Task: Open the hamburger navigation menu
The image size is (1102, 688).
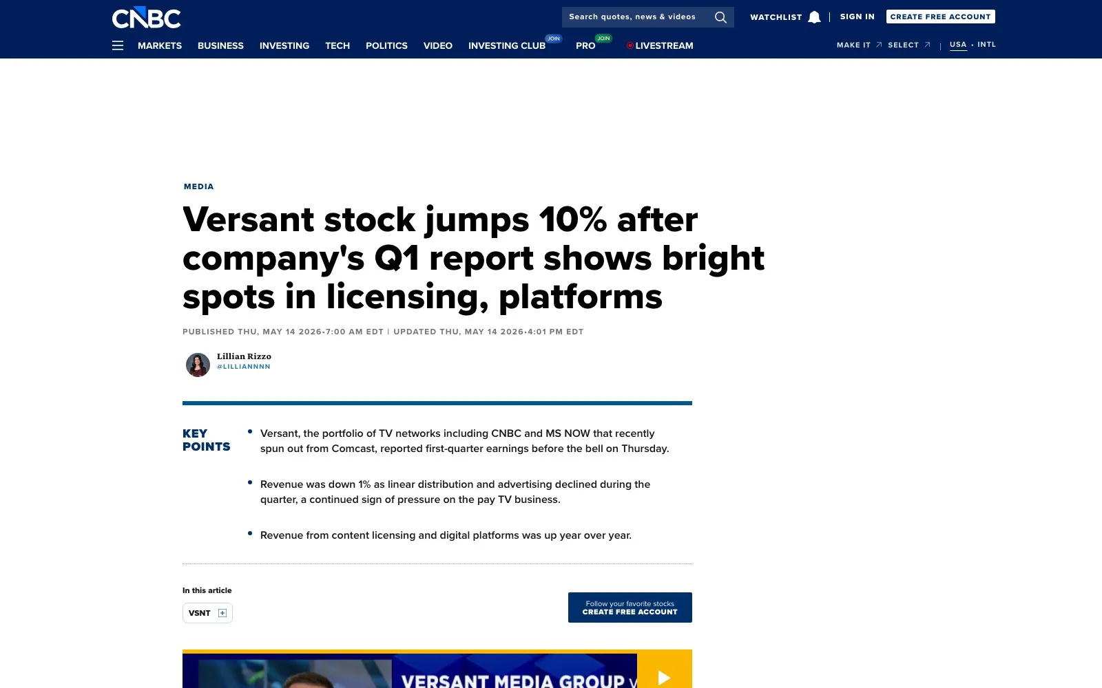Action: tap(118, 45)
